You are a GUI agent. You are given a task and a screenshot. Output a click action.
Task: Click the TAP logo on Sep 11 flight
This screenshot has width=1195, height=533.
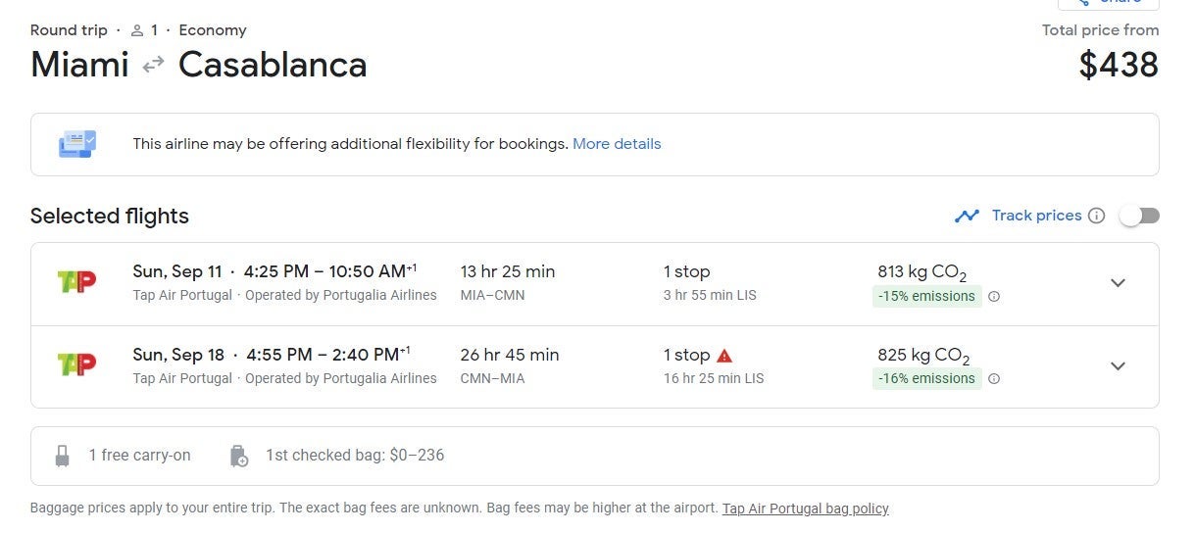click(76, 282)
